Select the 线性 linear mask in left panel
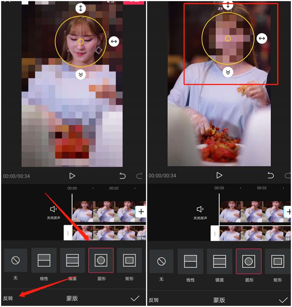This screenshot has height=307, width=292. (44, 261)
